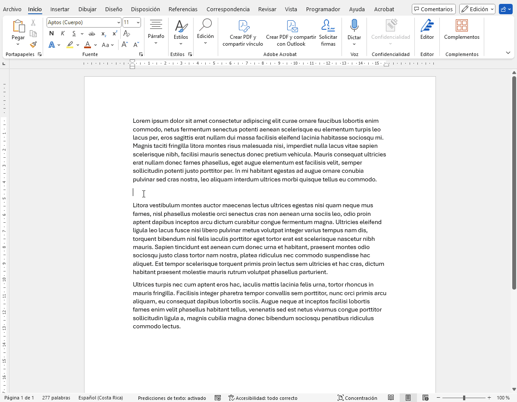Open the Referencias ribbon tab

[183, 9]
